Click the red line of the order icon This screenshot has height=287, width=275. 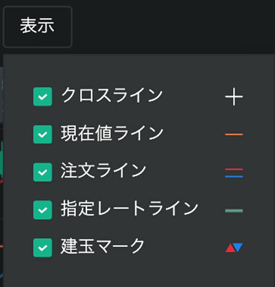point(234,169)
